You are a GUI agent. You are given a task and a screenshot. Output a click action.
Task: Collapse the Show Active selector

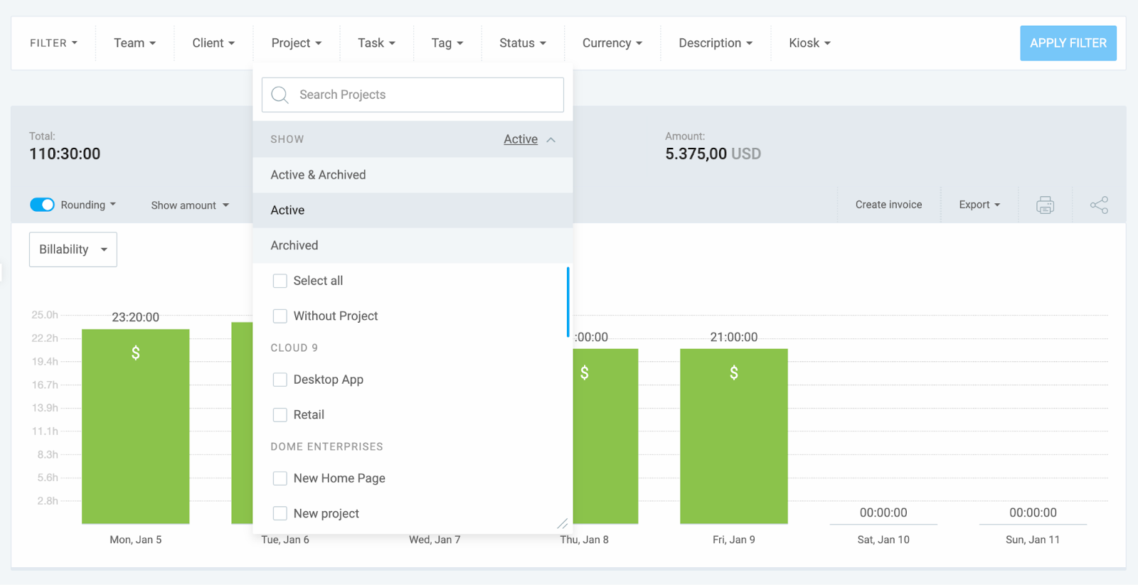529,139
